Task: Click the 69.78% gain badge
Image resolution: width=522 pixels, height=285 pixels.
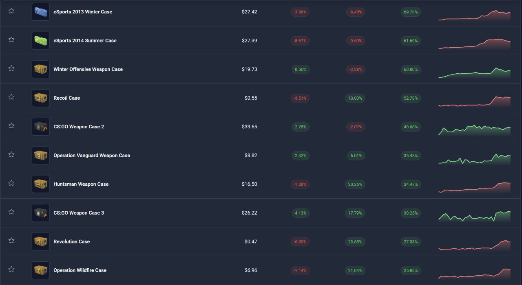Action: click(x=411, y=12)
